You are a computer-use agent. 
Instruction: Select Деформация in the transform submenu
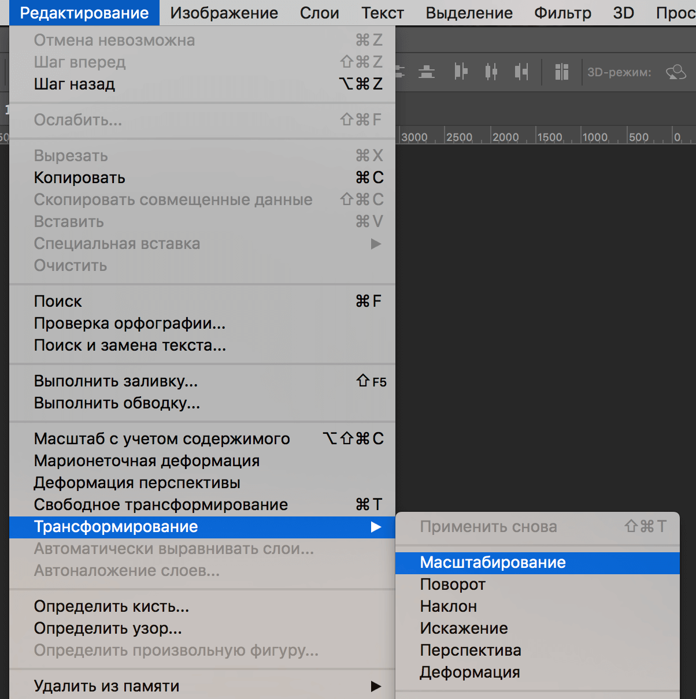[470, 672]
